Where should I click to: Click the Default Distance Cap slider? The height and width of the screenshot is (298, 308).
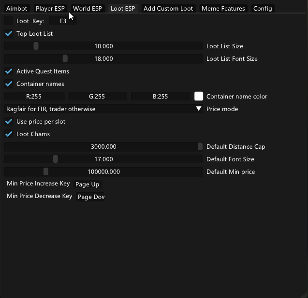pos(103,147)
